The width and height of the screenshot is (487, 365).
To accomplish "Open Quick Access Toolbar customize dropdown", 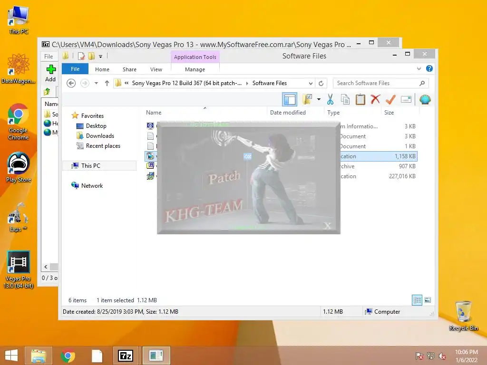I will coord(101,56).
